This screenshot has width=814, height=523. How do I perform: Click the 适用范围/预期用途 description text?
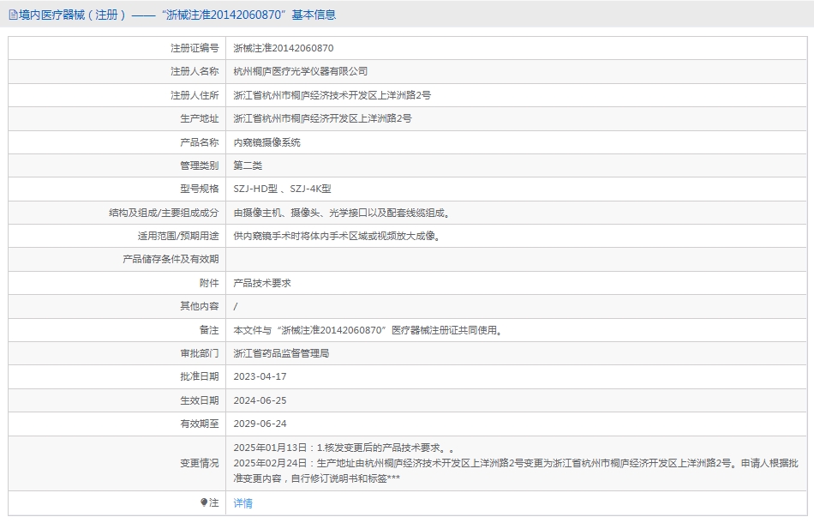337,236
